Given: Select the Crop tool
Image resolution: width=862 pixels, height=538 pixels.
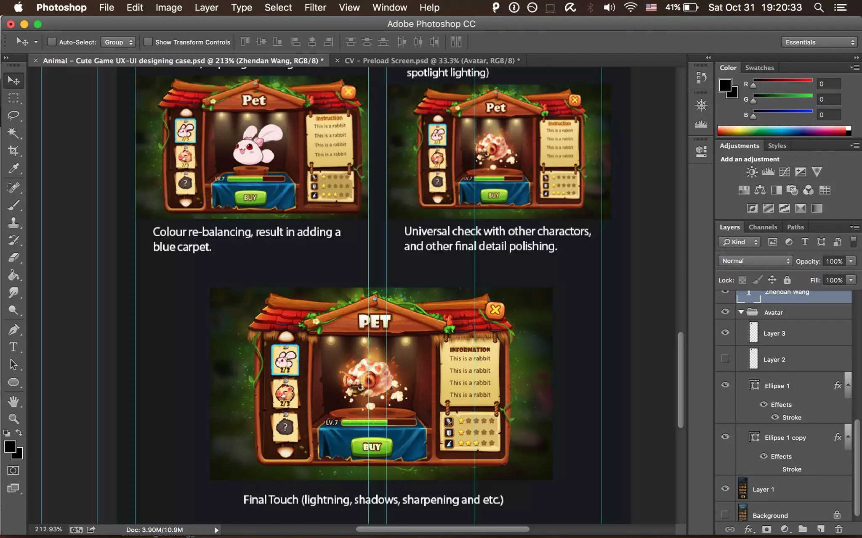Looking at the screenshot, I should tap(13, 150).
